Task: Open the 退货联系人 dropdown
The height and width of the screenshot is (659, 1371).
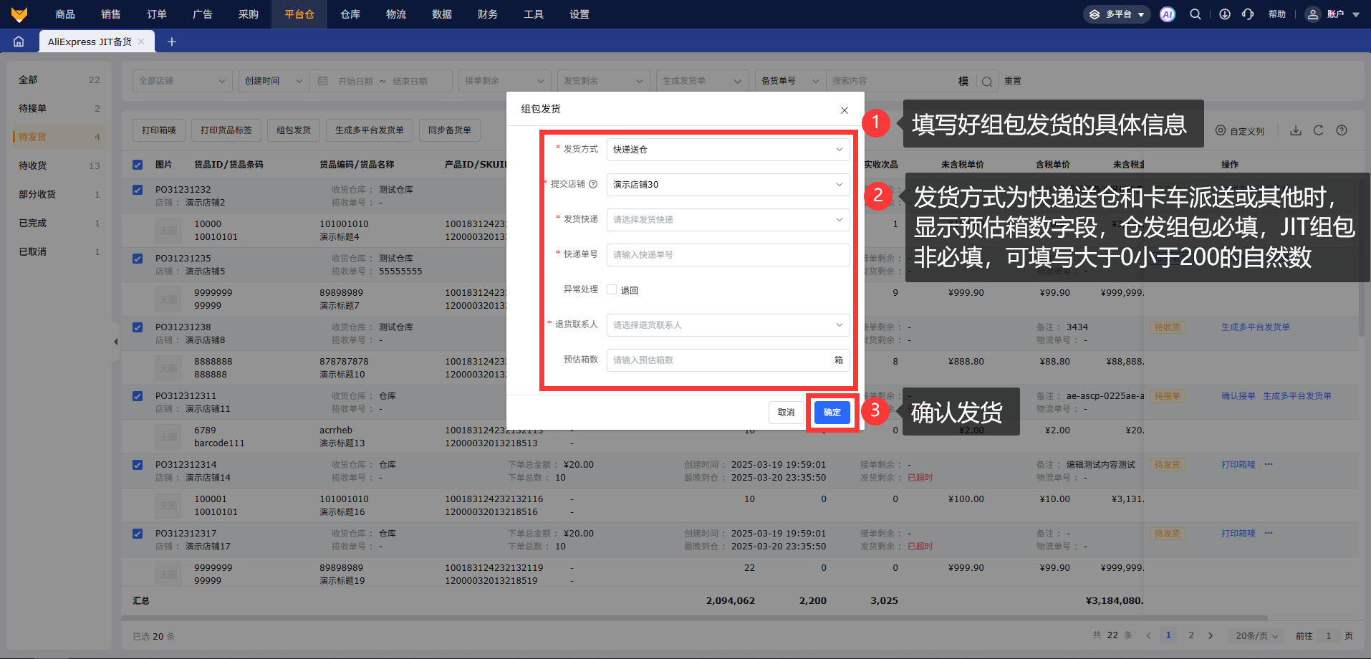Action: (x=728, y=325)
